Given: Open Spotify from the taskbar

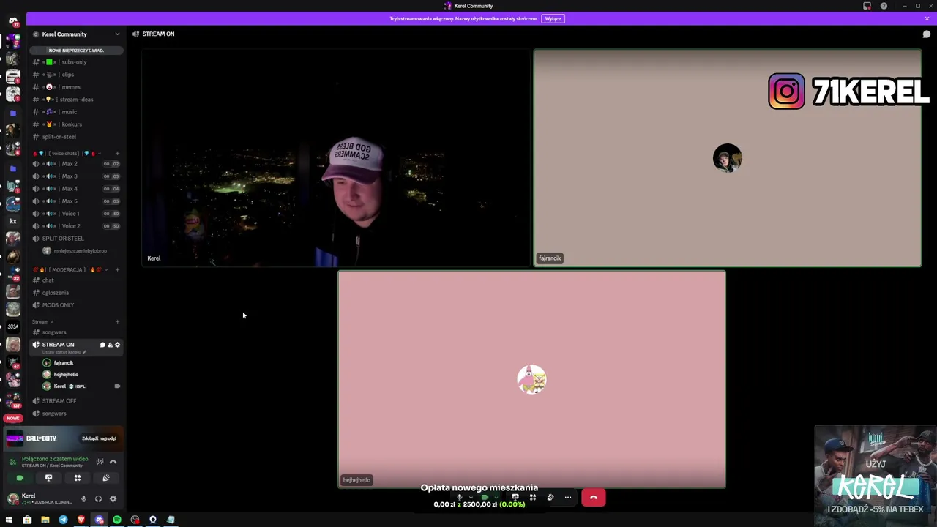Looking at the screenshot, I should (x=117, y=520).
